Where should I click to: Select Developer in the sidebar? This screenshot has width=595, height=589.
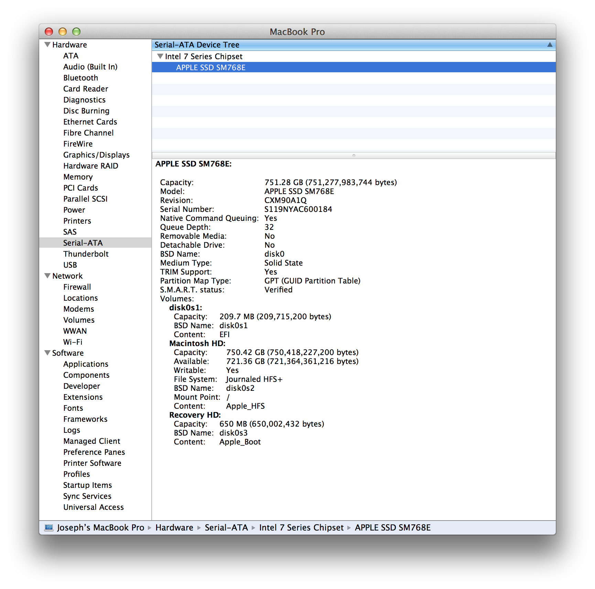pos(82,386)
